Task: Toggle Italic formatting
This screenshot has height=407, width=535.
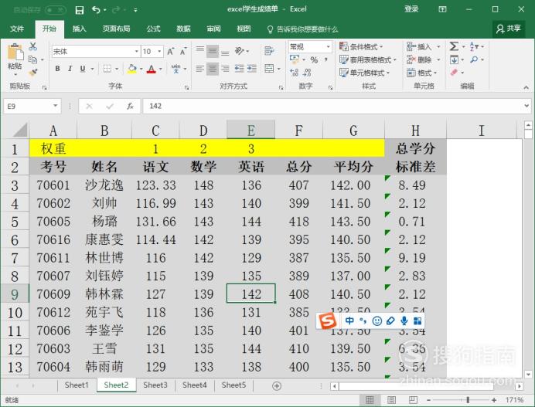Action: coord(70,69)
